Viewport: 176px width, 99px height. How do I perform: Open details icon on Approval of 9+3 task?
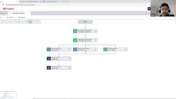(69, 68)
